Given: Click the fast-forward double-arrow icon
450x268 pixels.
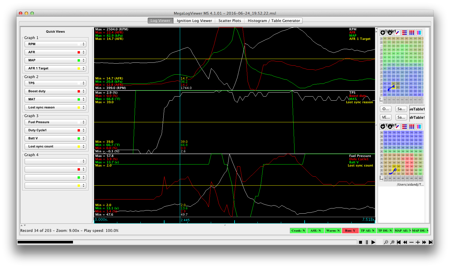Looking at the screenshot, I should point(424,242).
